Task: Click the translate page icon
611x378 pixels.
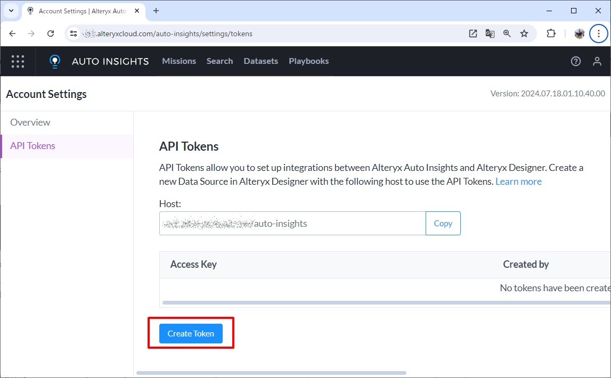Action: 490,34
